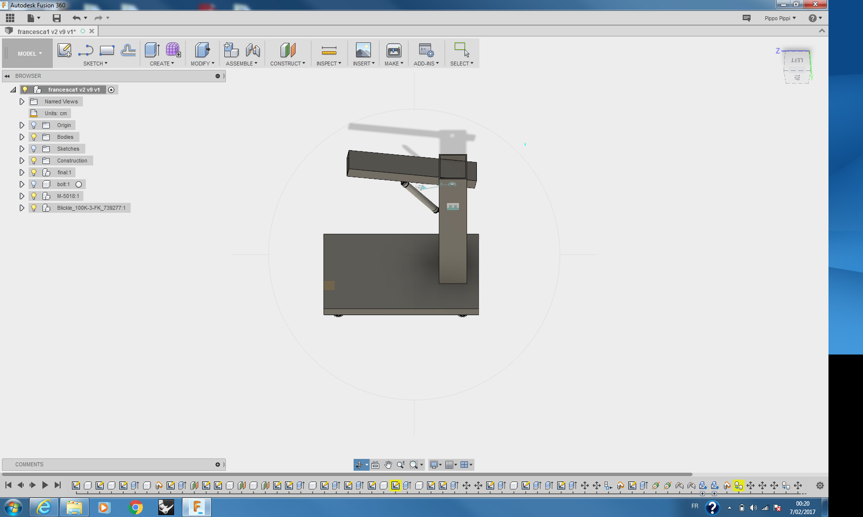This screenshot has height=517, width=863.
Task: Select the Measure ruler icon
Action: coord(329,50)
